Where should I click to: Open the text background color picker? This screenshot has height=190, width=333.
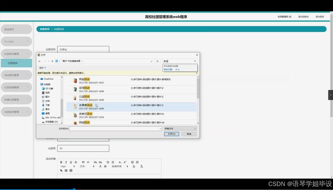tap(105, 166)
